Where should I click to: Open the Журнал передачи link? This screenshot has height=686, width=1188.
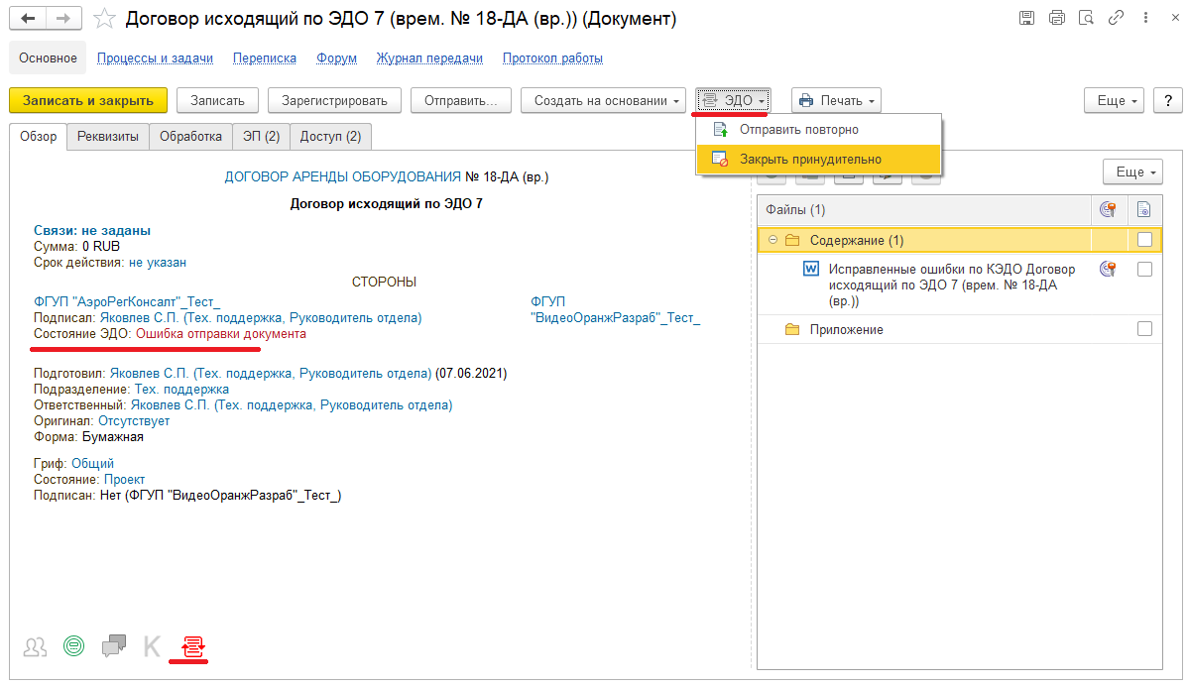(429, 58)
